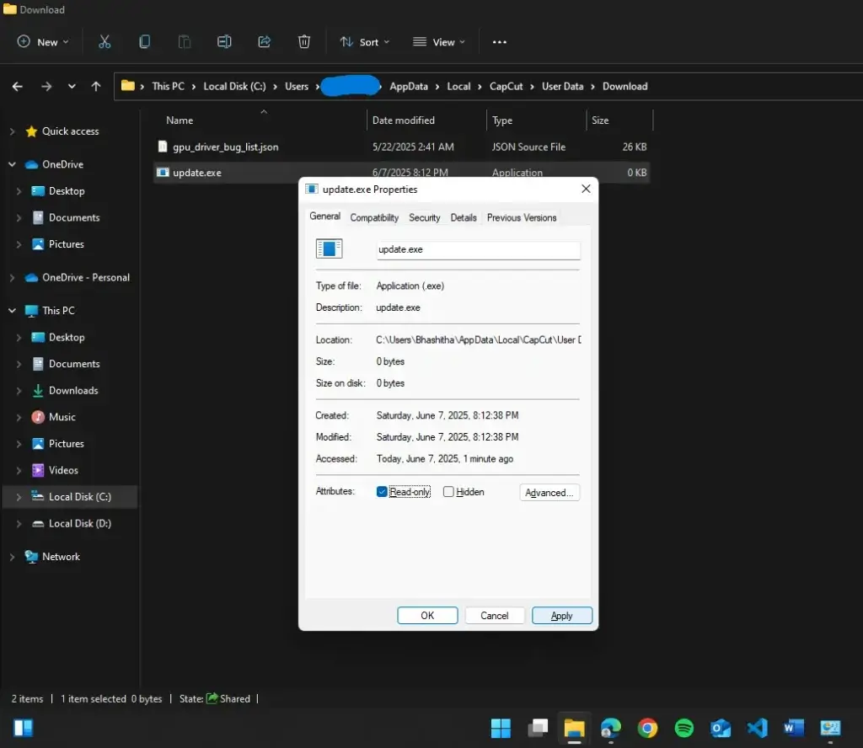The image size is (863, 748).
Task: Open the New item dropdown
Action: (x=43, y=42)
